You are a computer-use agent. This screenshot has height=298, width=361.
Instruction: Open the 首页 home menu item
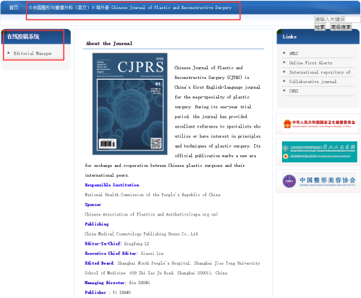14,8
